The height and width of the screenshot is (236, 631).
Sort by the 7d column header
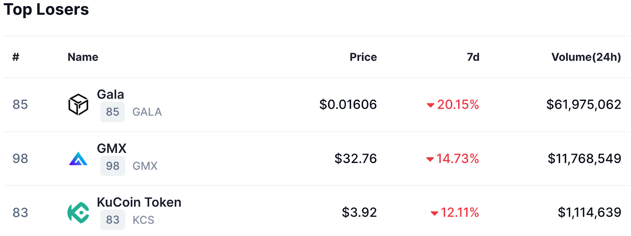pyautogui.click(x=473, y=57)
